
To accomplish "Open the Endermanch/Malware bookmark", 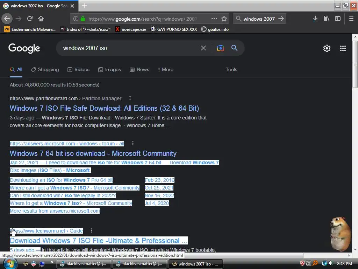I will [30, 29].
